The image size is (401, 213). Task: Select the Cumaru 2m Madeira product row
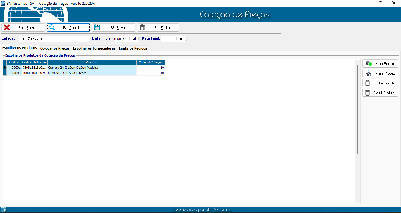click(x=91, y=68)
